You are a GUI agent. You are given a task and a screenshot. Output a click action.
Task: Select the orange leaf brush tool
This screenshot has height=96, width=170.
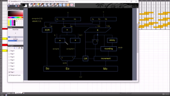(x=68, y=5)
